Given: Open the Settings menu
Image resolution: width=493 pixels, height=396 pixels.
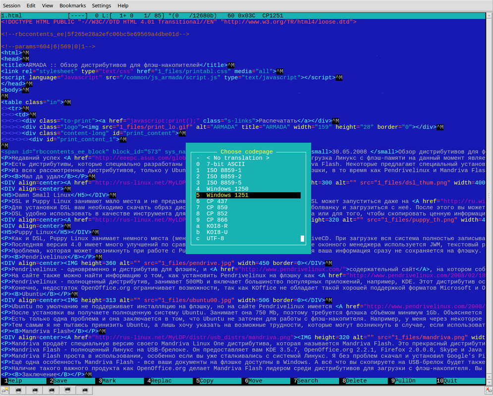Looking at the screenshot, I should pos(101,5).
